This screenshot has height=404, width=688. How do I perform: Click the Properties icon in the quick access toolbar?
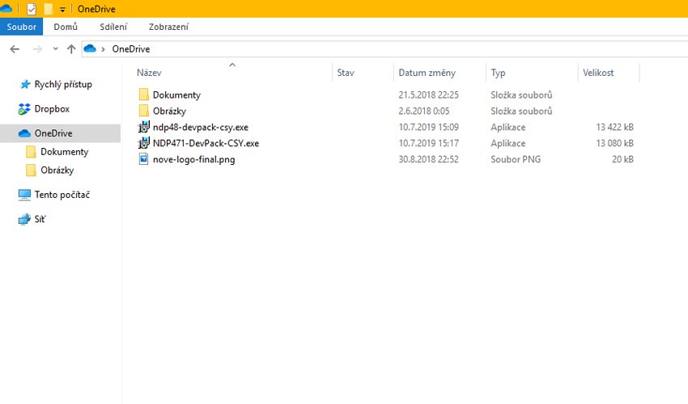tap(32, 9)
